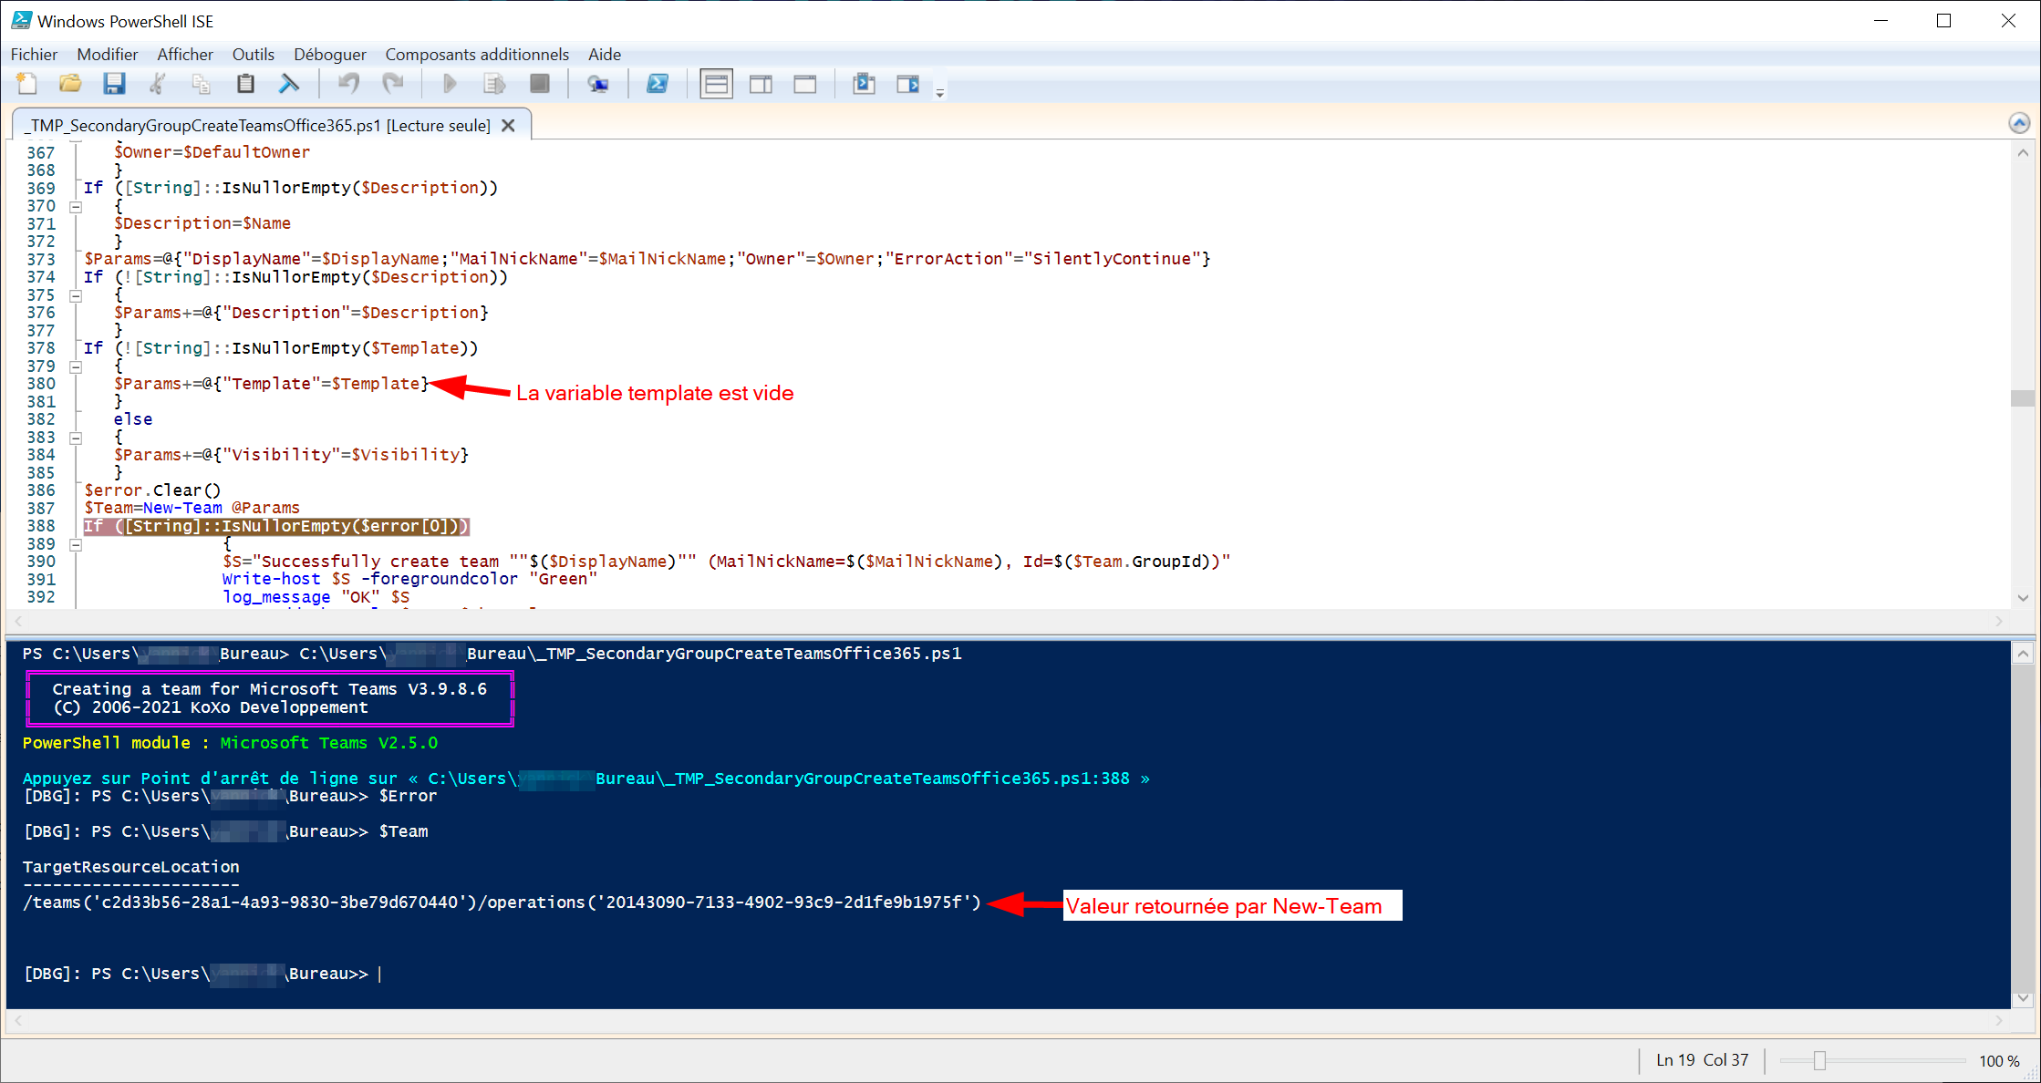The height and width of the screenshot is (1083, 2041).
Task: Launch PowerShell.exe with the blue console icon
Action: click(657, 84)
